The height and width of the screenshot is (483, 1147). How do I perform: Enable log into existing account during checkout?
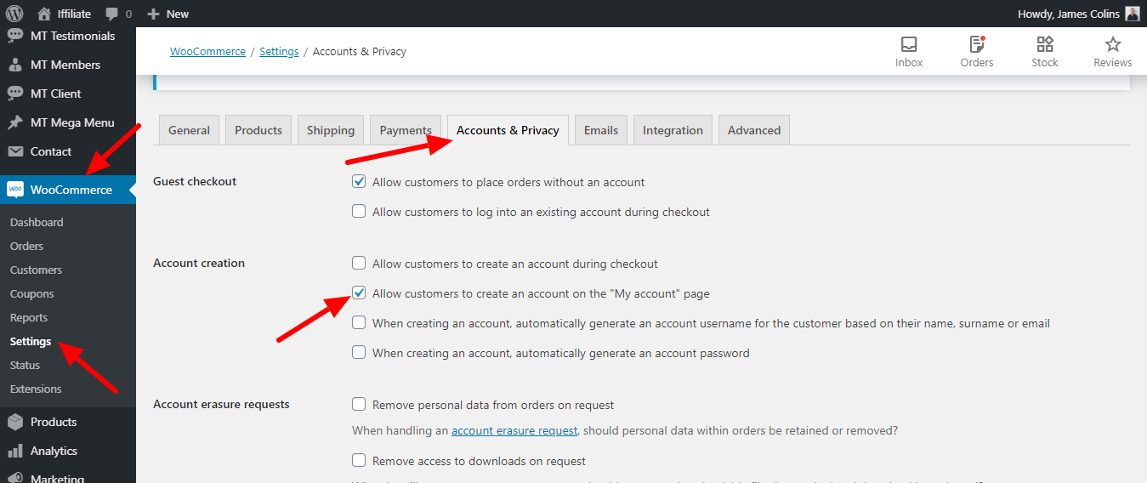(x=359, y=212)
